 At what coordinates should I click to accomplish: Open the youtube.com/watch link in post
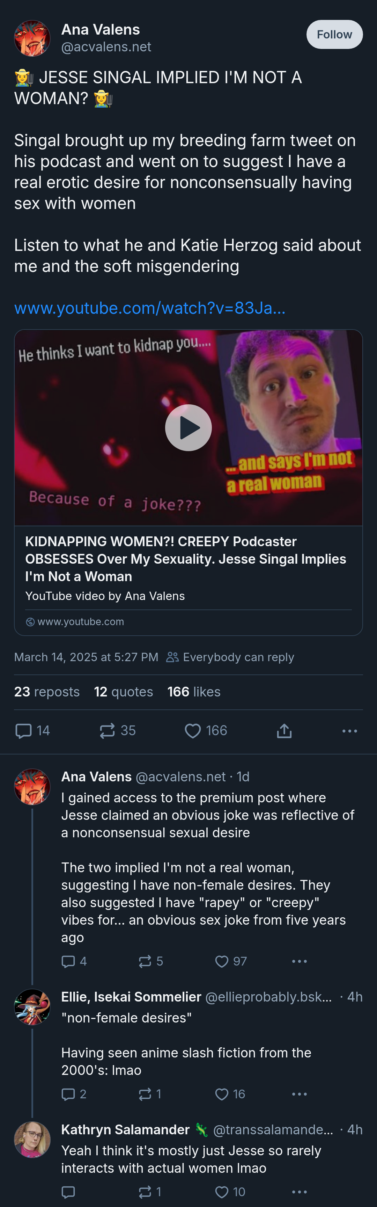(150, 308)
